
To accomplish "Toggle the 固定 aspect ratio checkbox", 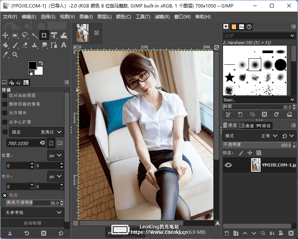I will (5, 132).
